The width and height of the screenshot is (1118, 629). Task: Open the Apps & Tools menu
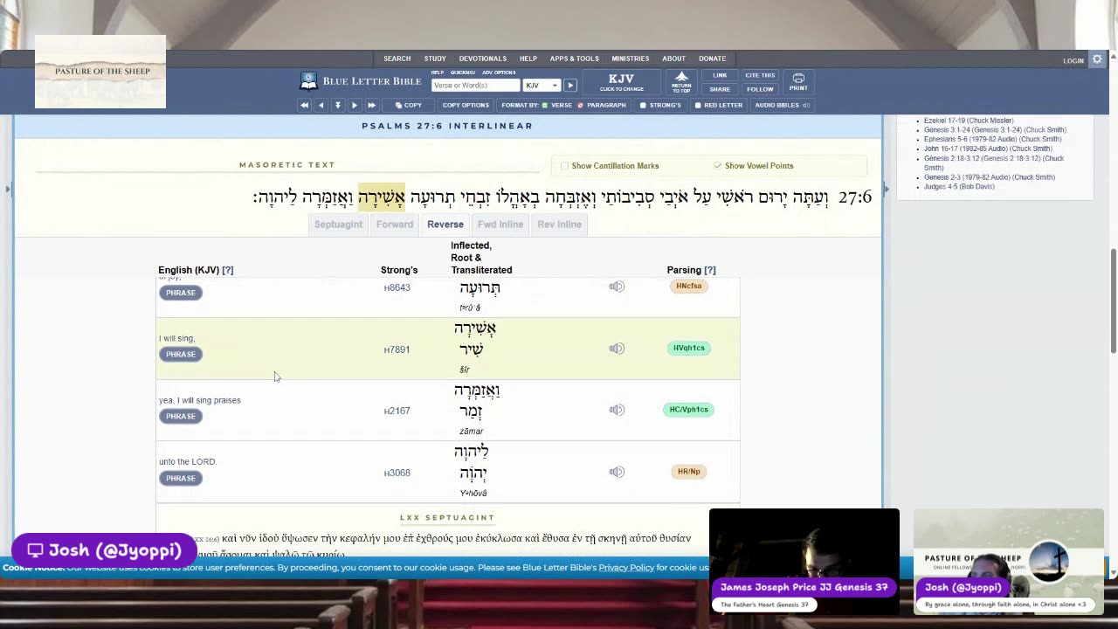pyautogui.click(x=574, y=59)
